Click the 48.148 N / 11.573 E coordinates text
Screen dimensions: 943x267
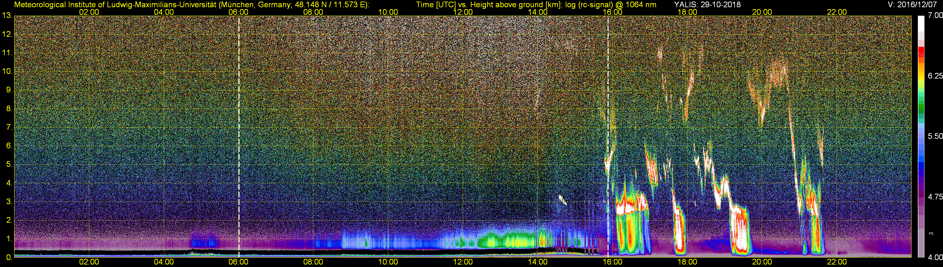[329, 4]
